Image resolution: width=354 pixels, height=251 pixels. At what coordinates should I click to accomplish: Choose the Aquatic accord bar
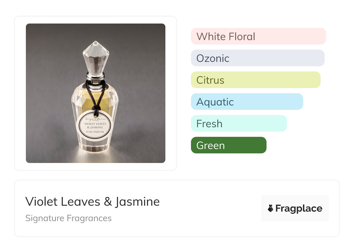tap(247, 102)
